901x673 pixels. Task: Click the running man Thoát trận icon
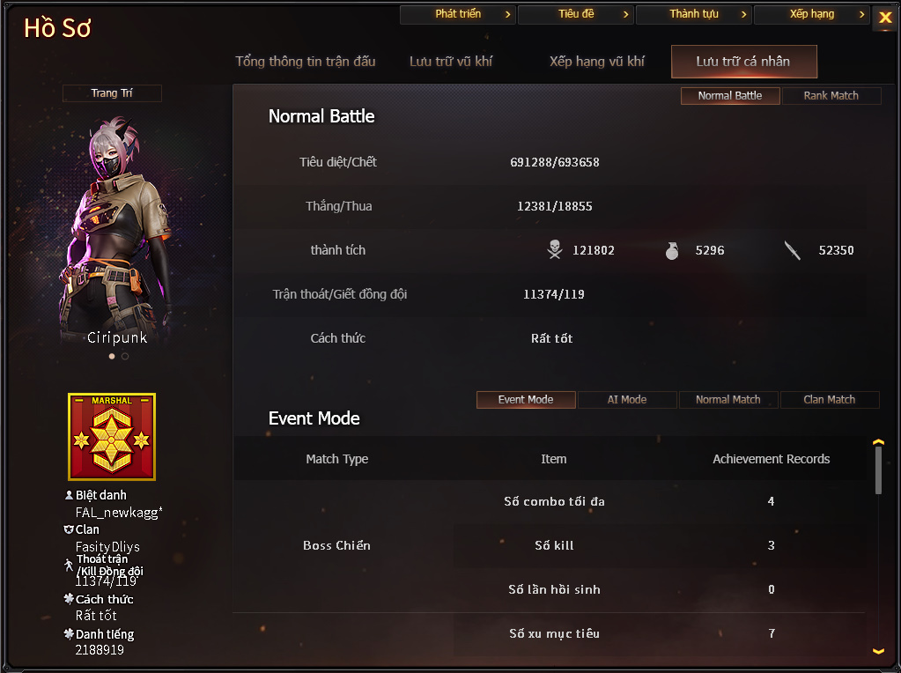pyautogui.click(x=69, y=565)
